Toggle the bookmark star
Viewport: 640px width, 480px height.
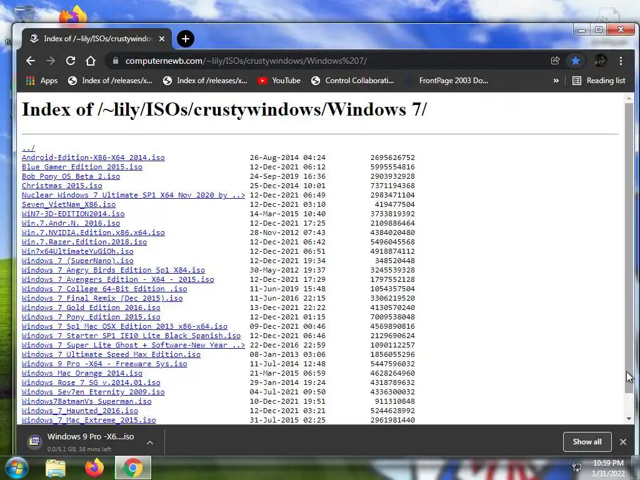(576, 61)
